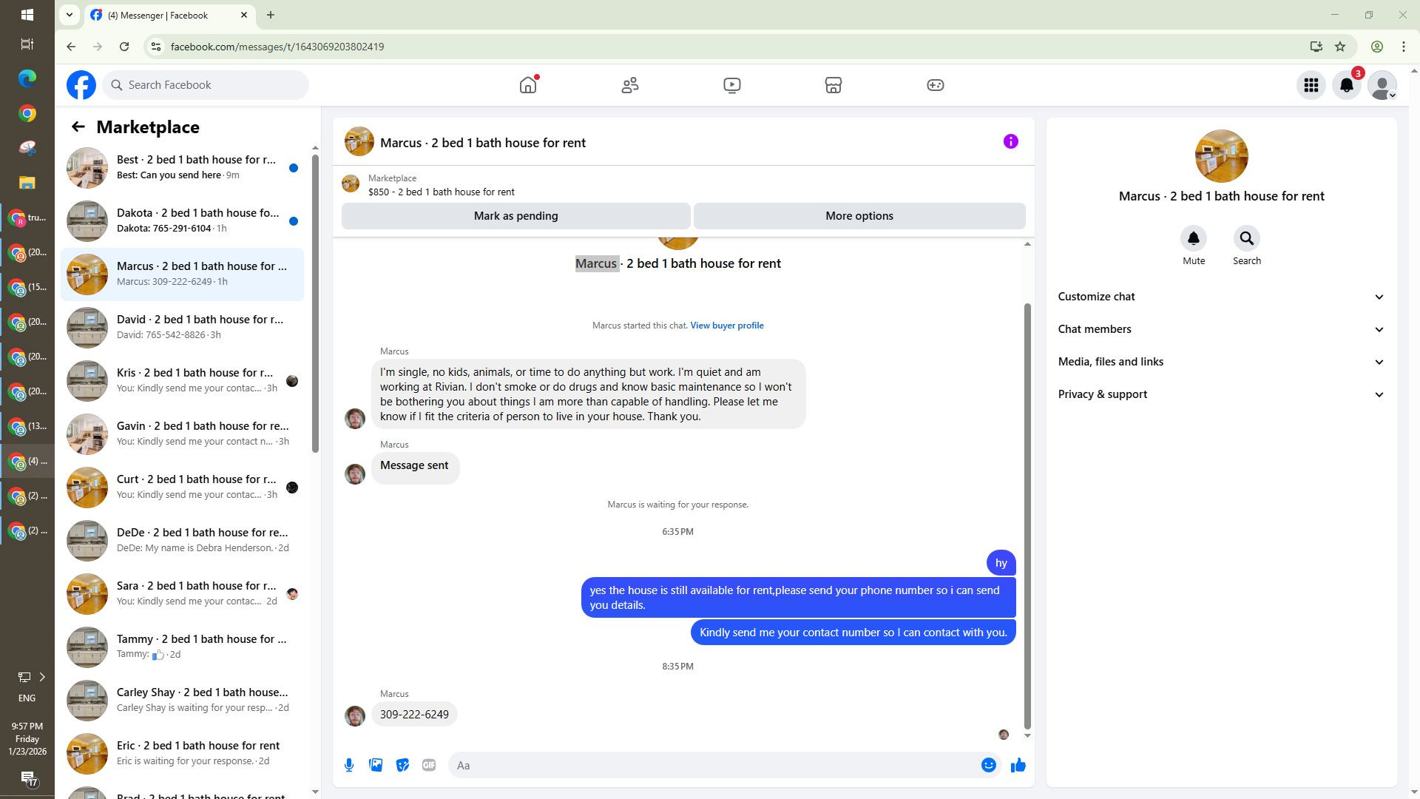This screenshot has width=1420, height=799.
Task: Expand Privacy & support section
Action: coord(1220,394)
